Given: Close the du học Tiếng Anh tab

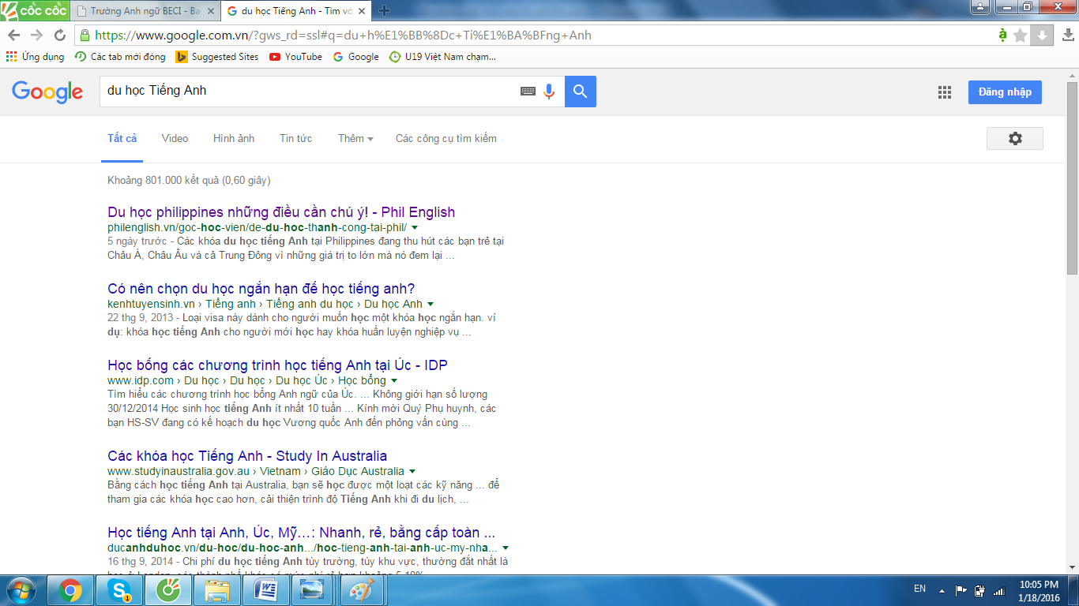Looking at the screenshot, I should [x=363, y=11].
